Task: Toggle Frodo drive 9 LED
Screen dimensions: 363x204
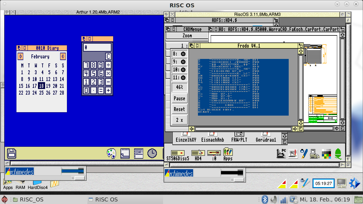Action: pyautogui.click(x=183, y=62)
